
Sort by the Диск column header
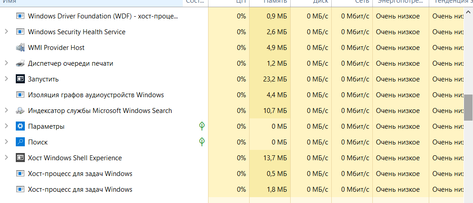point(320,2)
